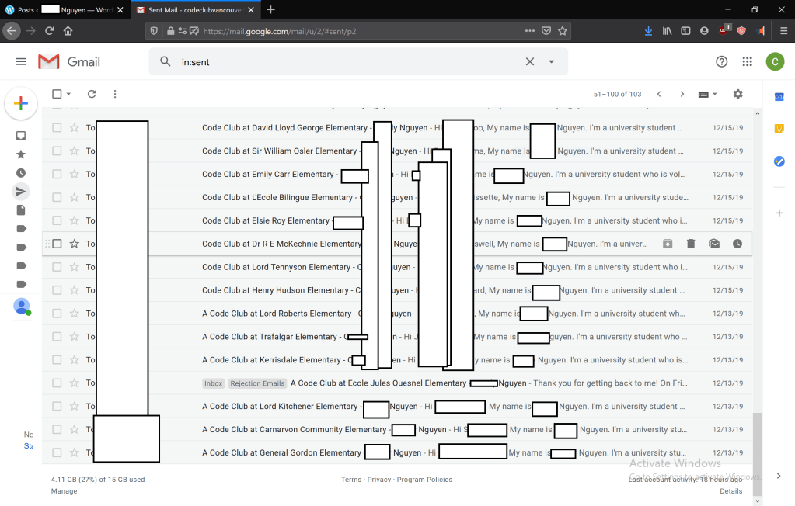Click the Details link for account activity
The height and width of the screenshot is (506, 795).
tap(730, 491)
